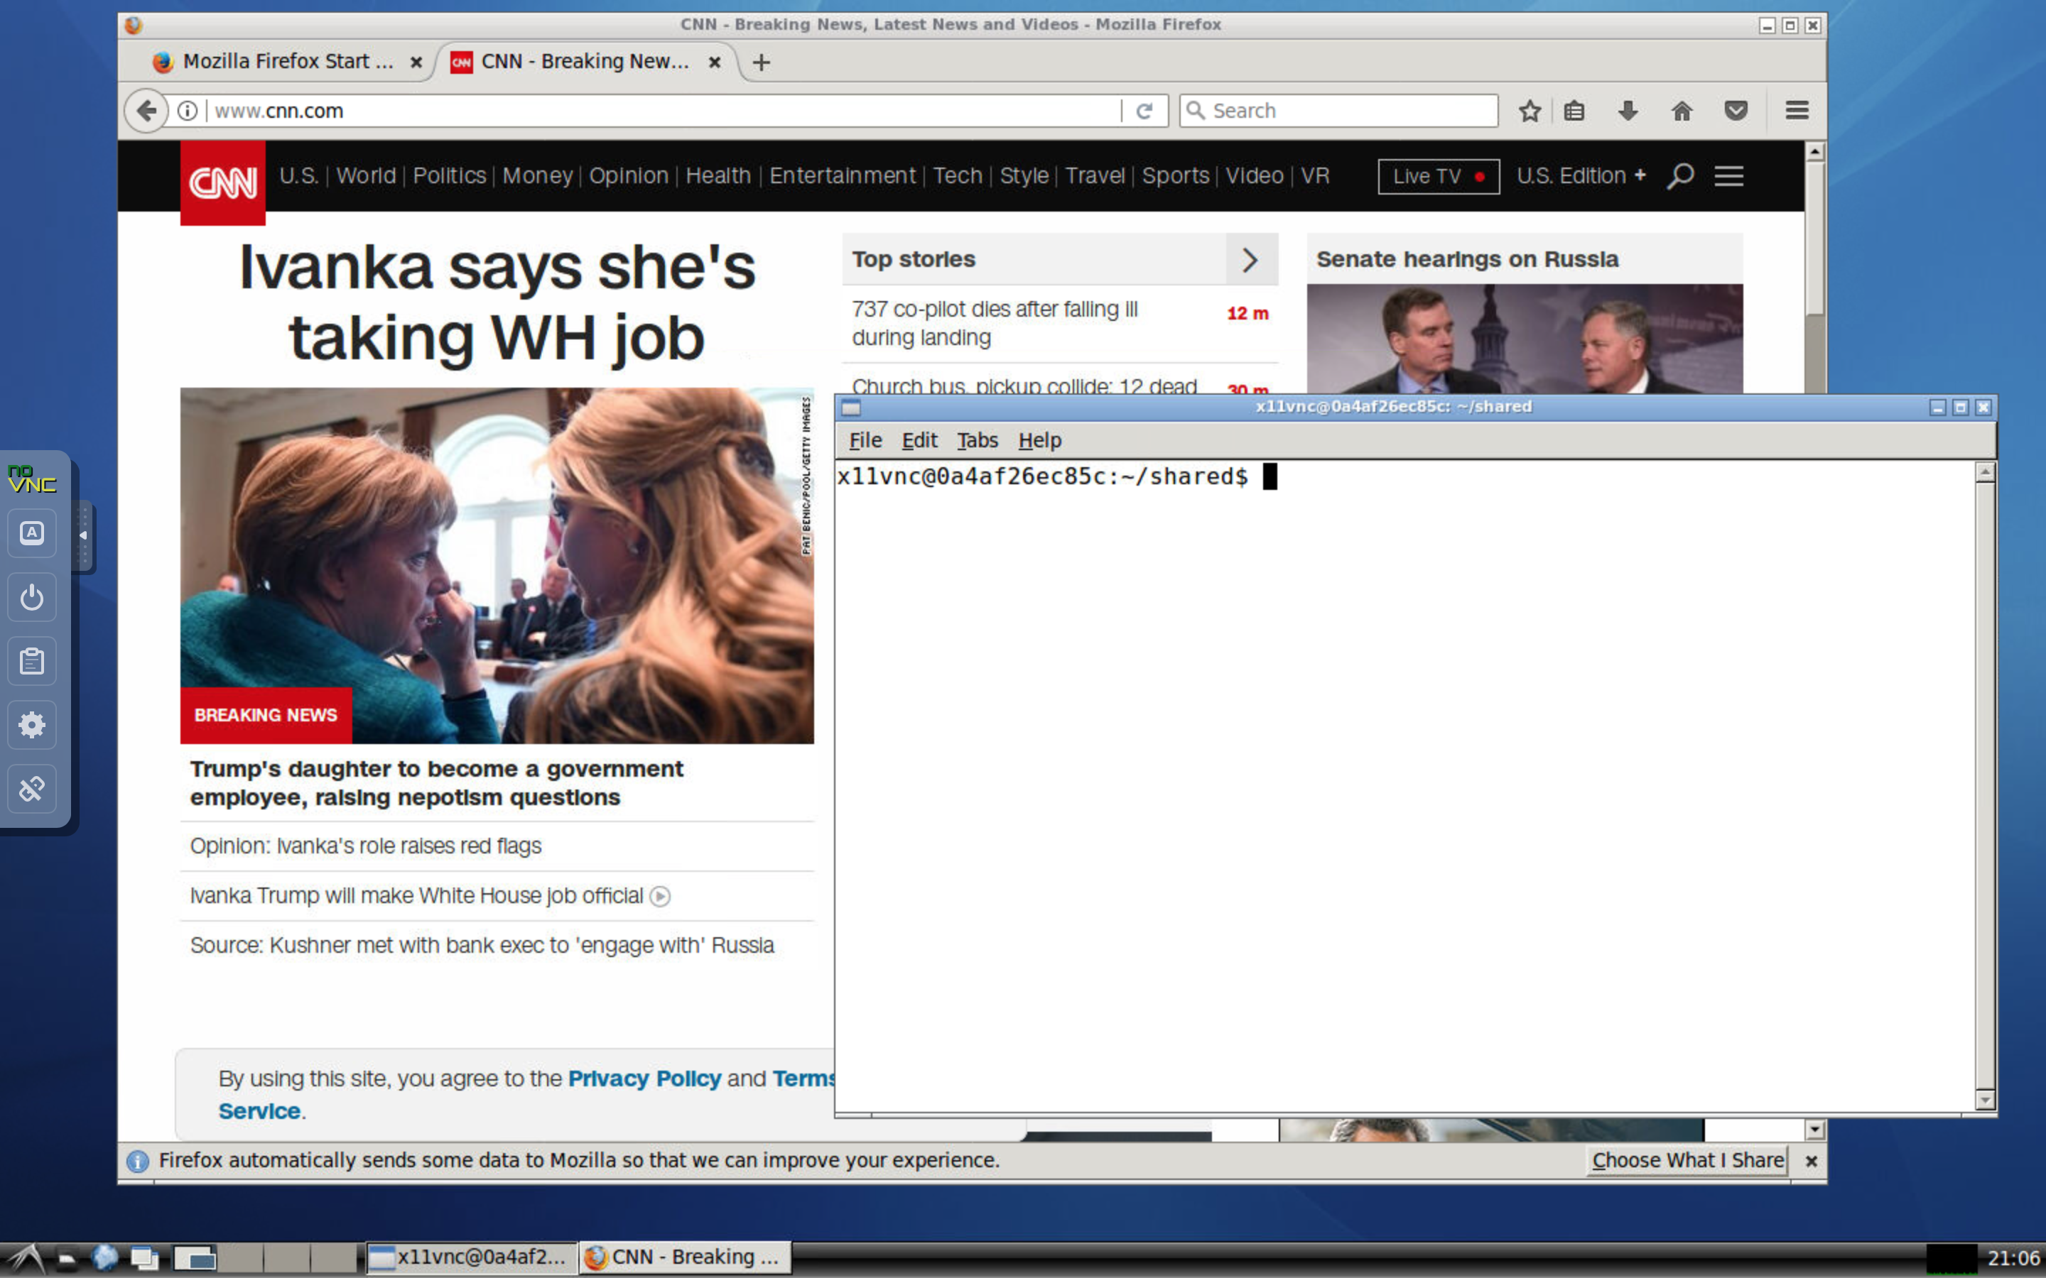
Task: Click the Live TV button
Action: pos(1438,176)
